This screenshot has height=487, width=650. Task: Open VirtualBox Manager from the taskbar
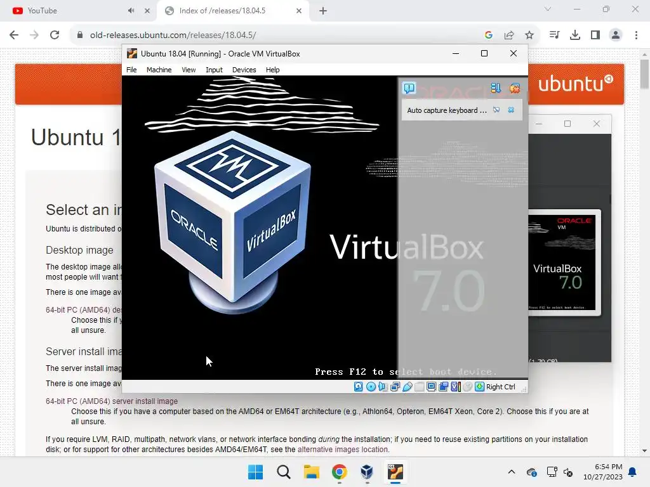pos(367,472)
